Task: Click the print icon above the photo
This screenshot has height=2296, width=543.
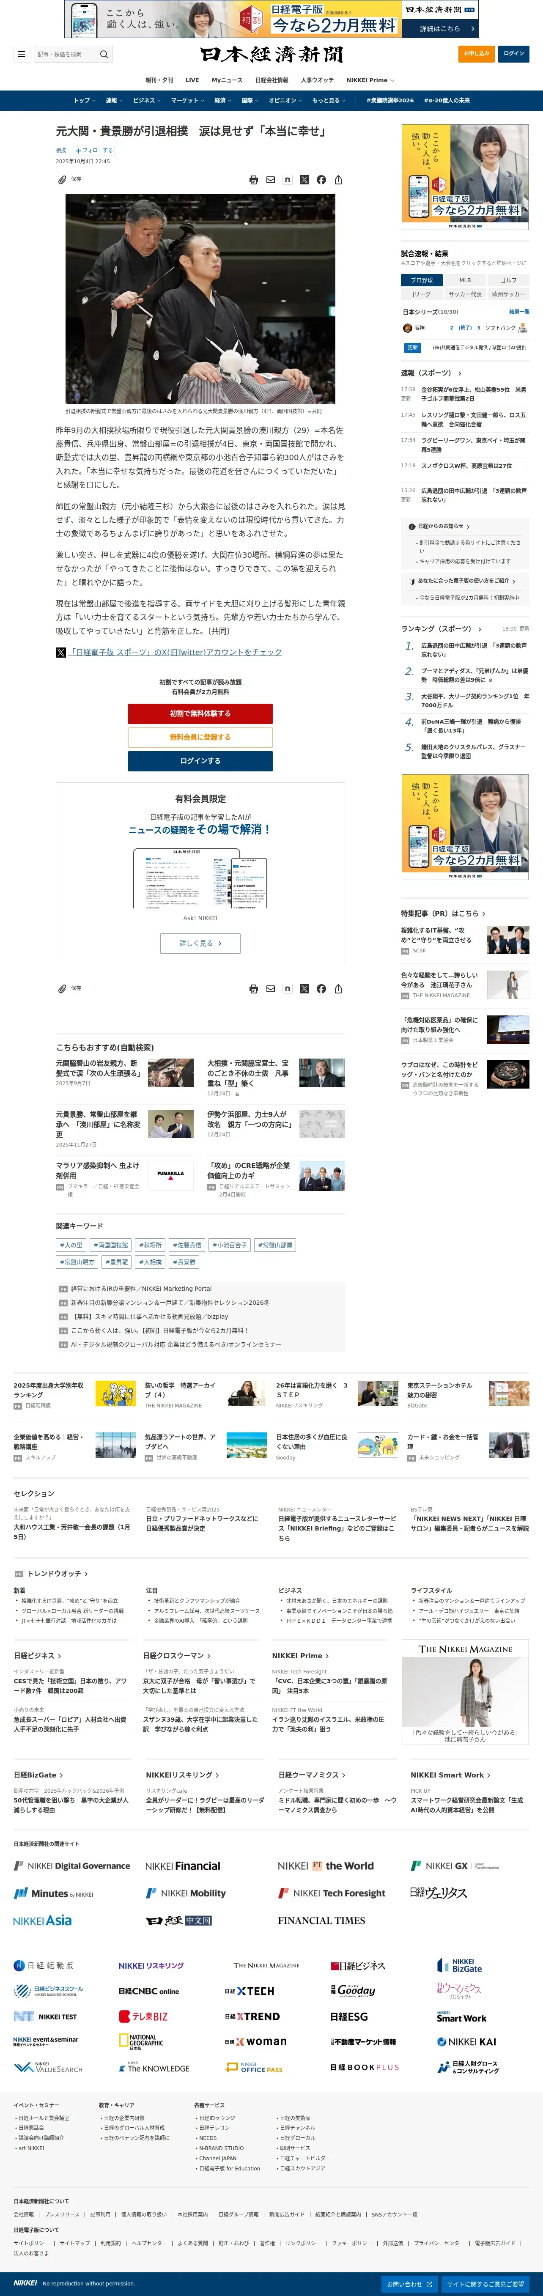Action: pyautogui.click(x=254, y=180)
